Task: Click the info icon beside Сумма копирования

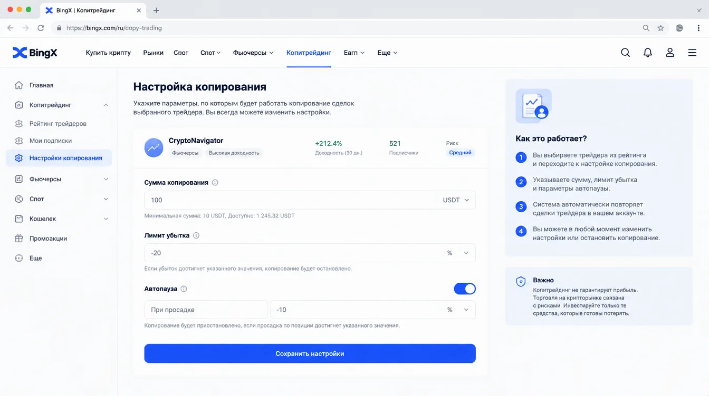Action: click(215, 183)
